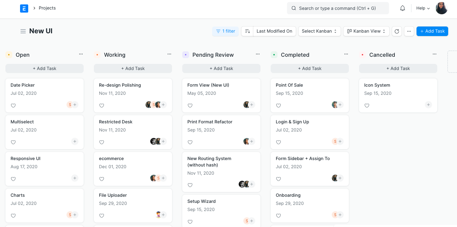Add assignee on File Uploader card

(x=163, y=215)
